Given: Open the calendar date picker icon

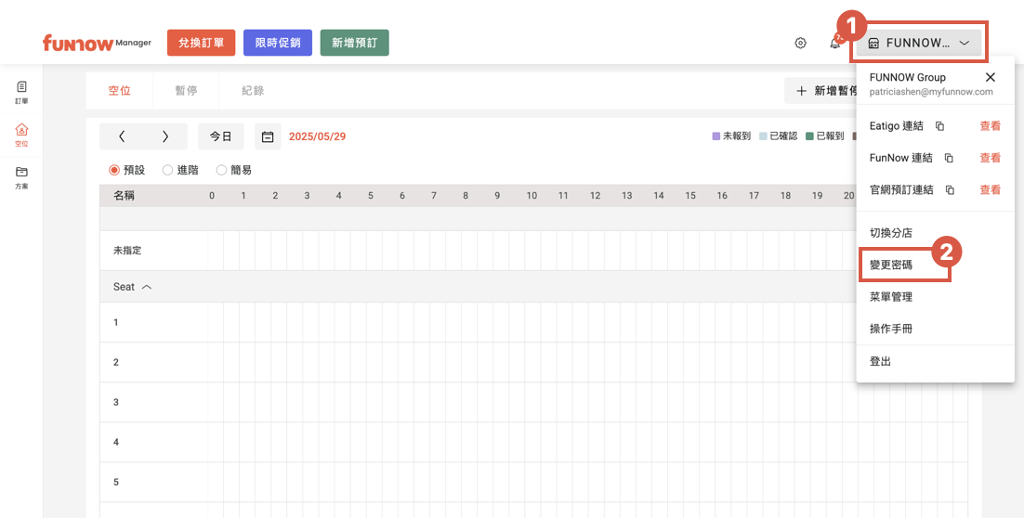Looking at the screenshot, I should 268,136.
